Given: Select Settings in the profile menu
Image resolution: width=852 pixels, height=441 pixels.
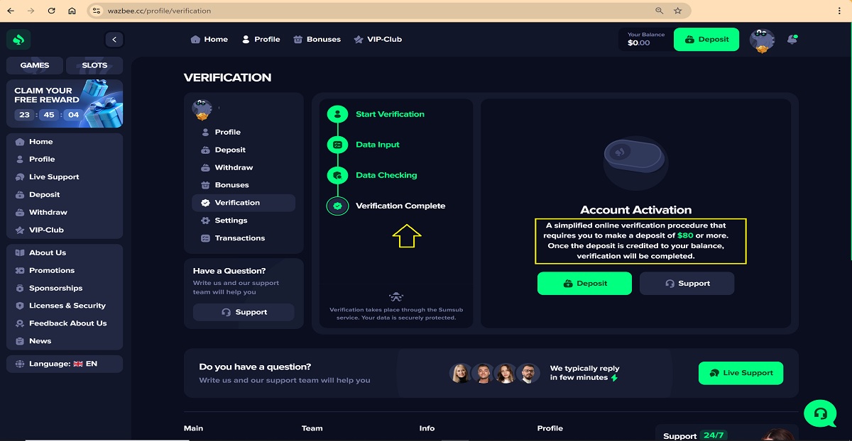Looking at the screenshot, I should tap(231, 220).
